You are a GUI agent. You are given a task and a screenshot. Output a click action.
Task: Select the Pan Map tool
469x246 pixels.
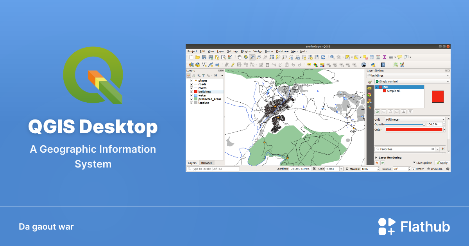coord(240,57)
